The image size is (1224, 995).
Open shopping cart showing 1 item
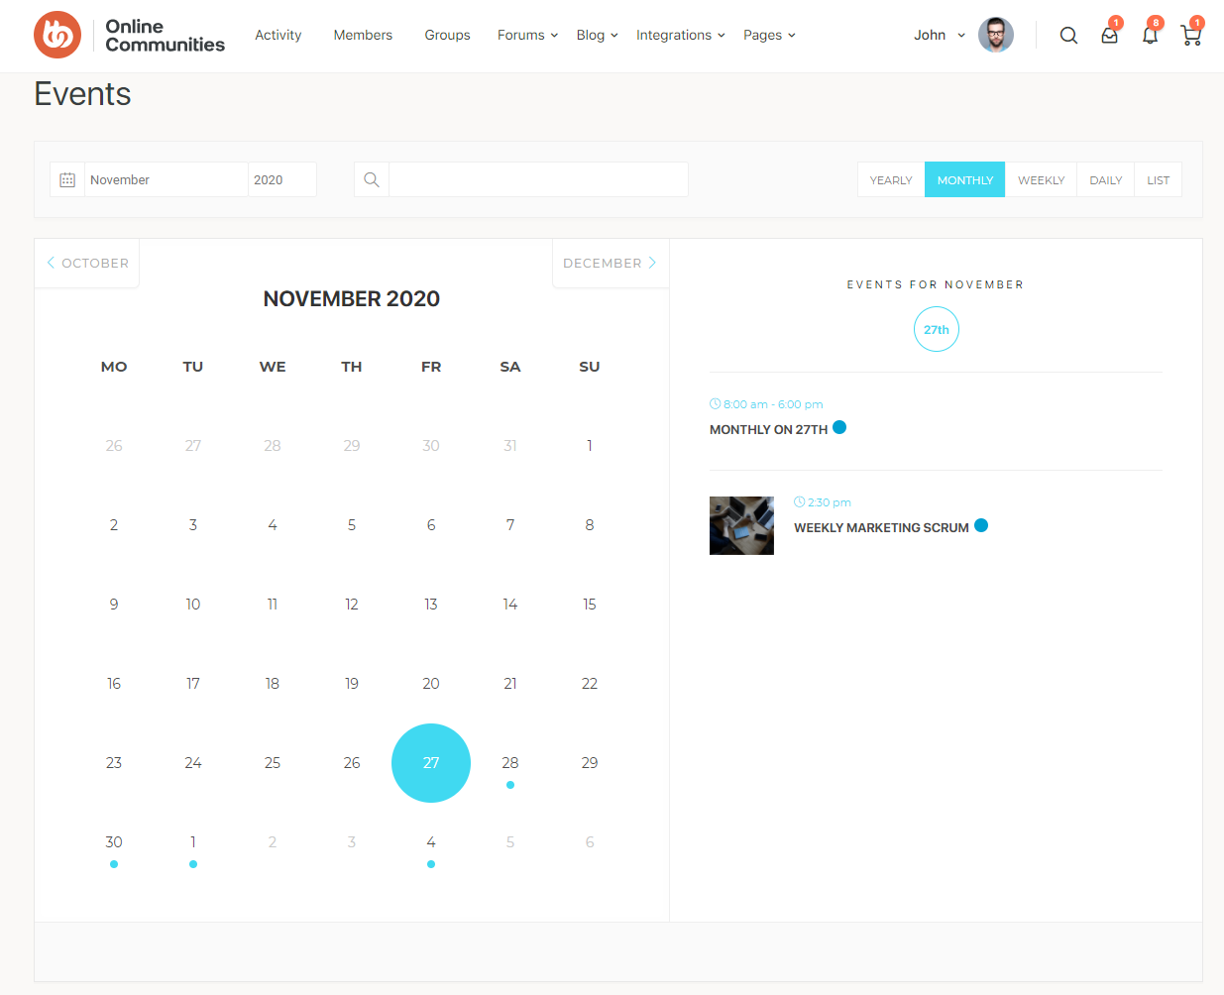point(1189,35)
